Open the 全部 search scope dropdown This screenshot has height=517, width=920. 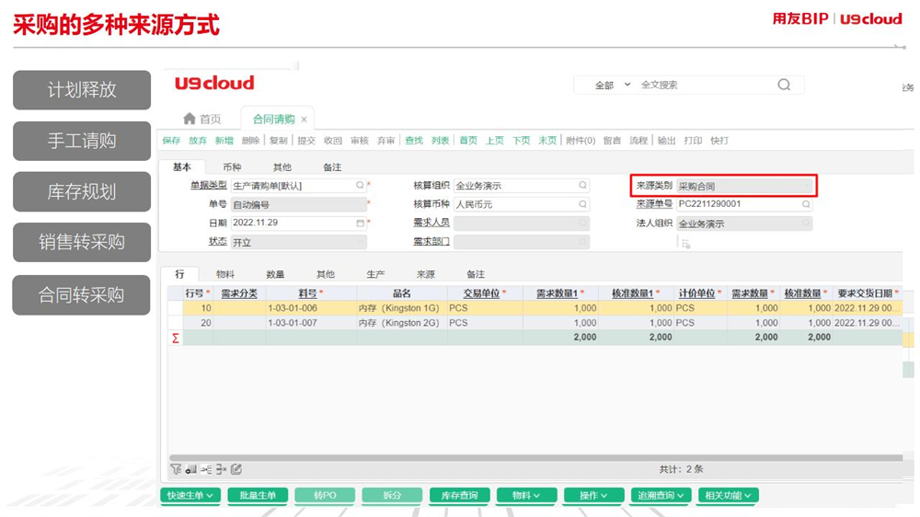[613, 85]
